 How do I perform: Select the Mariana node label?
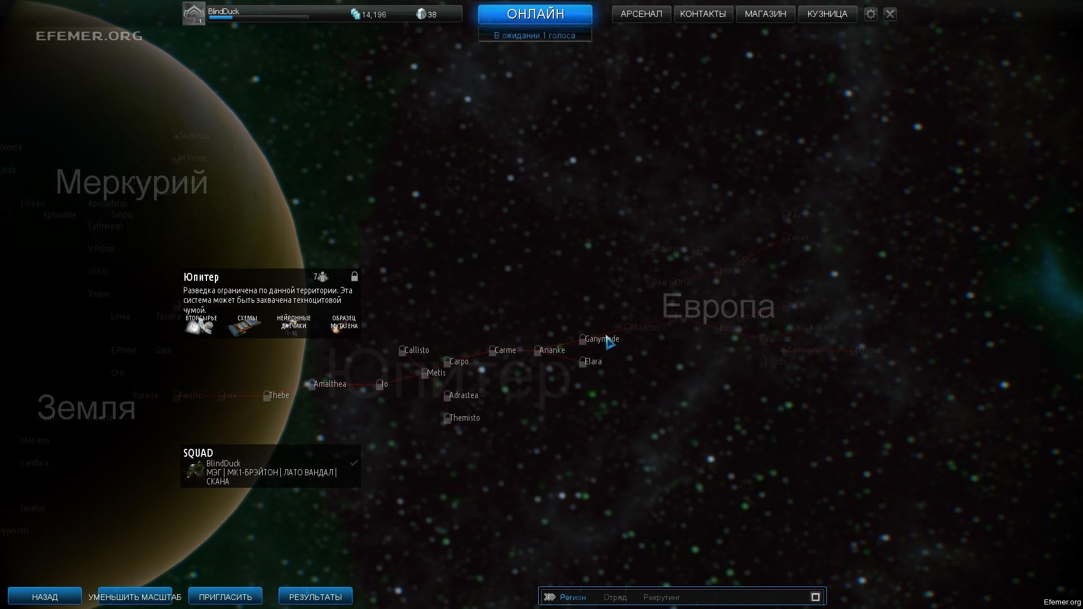[x=34, y=440]
